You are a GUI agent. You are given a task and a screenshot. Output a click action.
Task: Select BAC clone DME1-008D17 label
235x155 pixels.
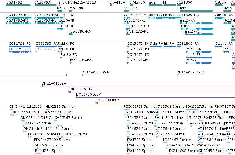pyautogui.click(x=80, y=89)
